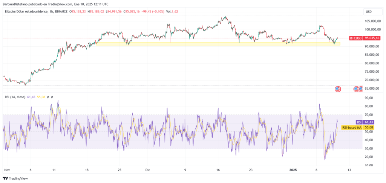Click the Vol.1,62 volume readout
386x183 pixels.
click(x=172, y=11)
